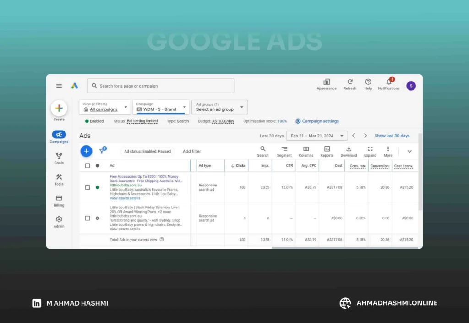Open the Columns selector icon
The width and height of the screenshot is (469, 323).
(306, 149)
